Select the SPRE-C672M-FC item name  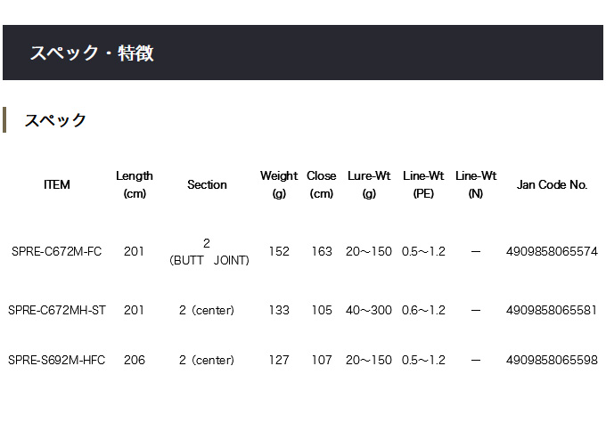56,252
